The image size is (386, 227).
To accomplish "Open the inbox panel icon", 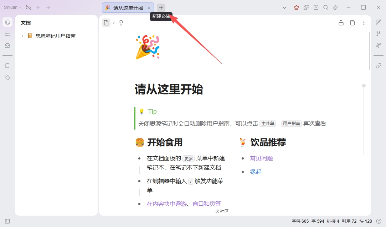I will pos(7,45).
